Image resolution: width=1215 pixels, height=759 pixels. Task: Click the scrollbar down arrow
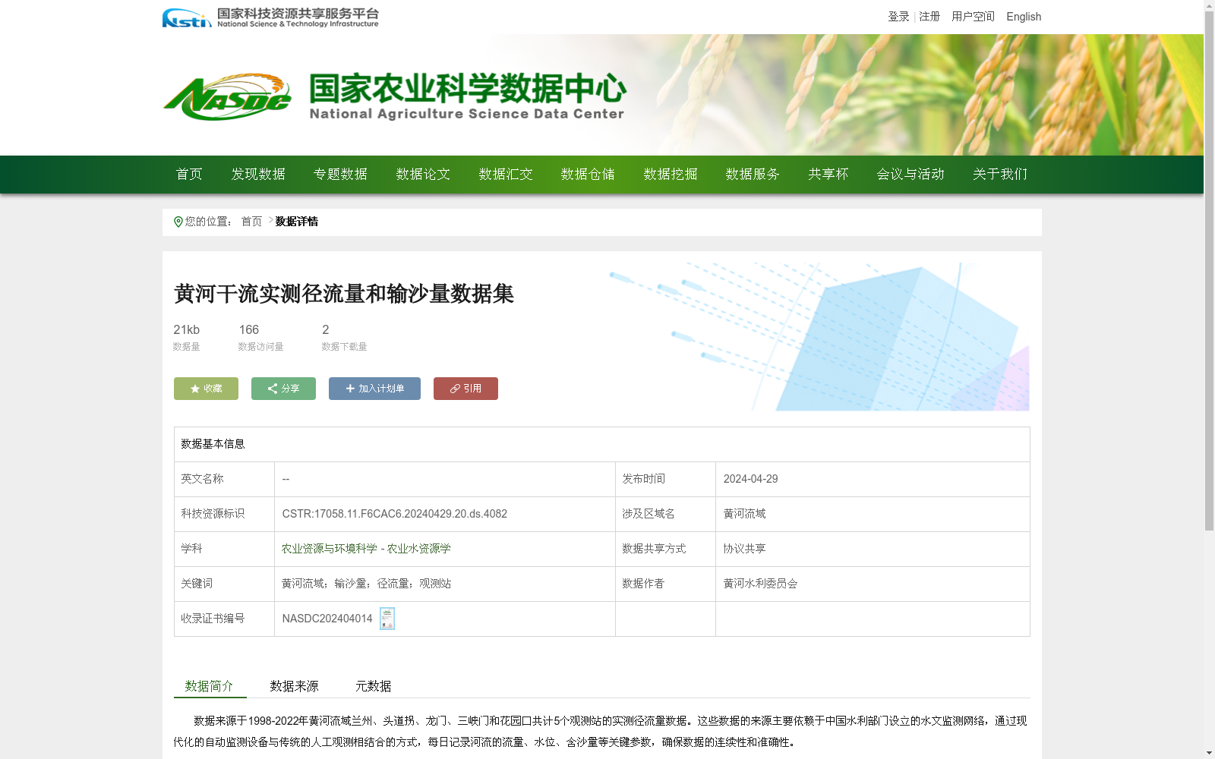(x=1209, y=754)
